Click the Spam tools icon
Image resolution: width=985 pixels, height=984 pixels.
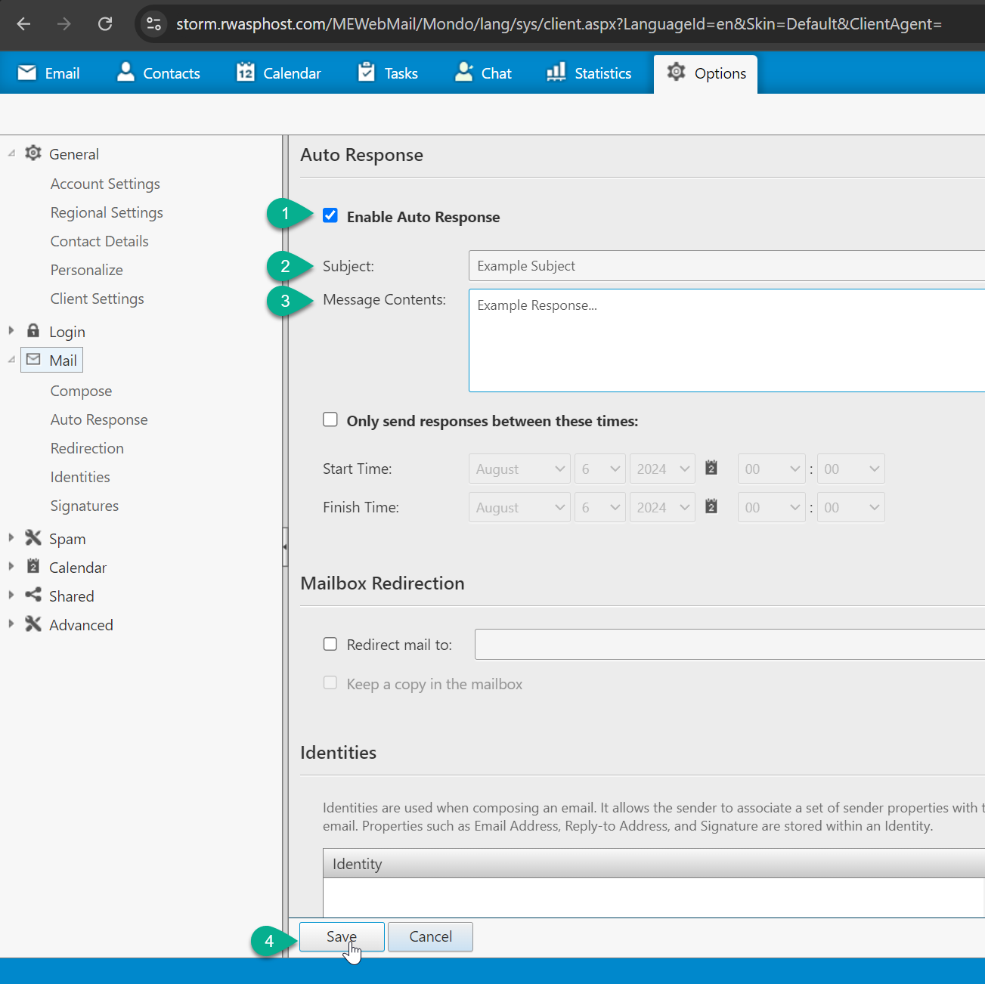[33, 538]
